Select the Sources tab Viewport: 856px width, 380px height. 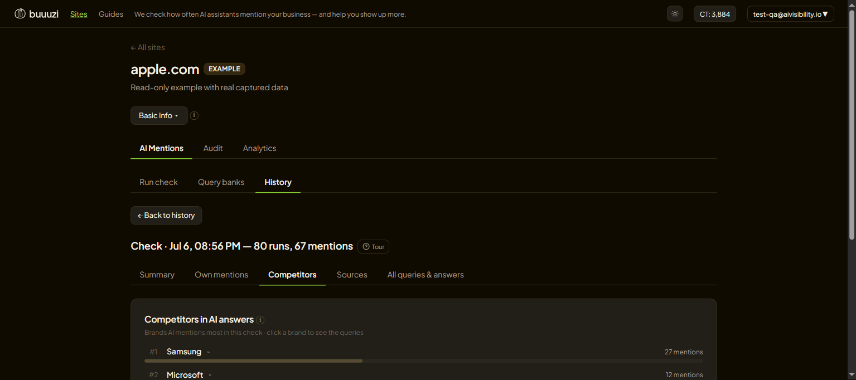coord(352,275)
